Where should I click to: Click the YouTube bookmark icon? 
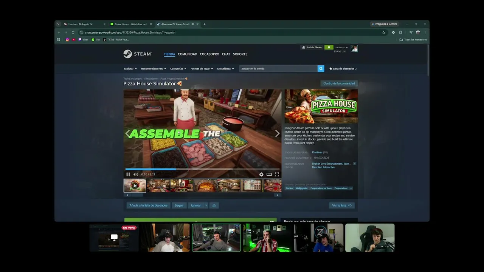coord(74,40)
